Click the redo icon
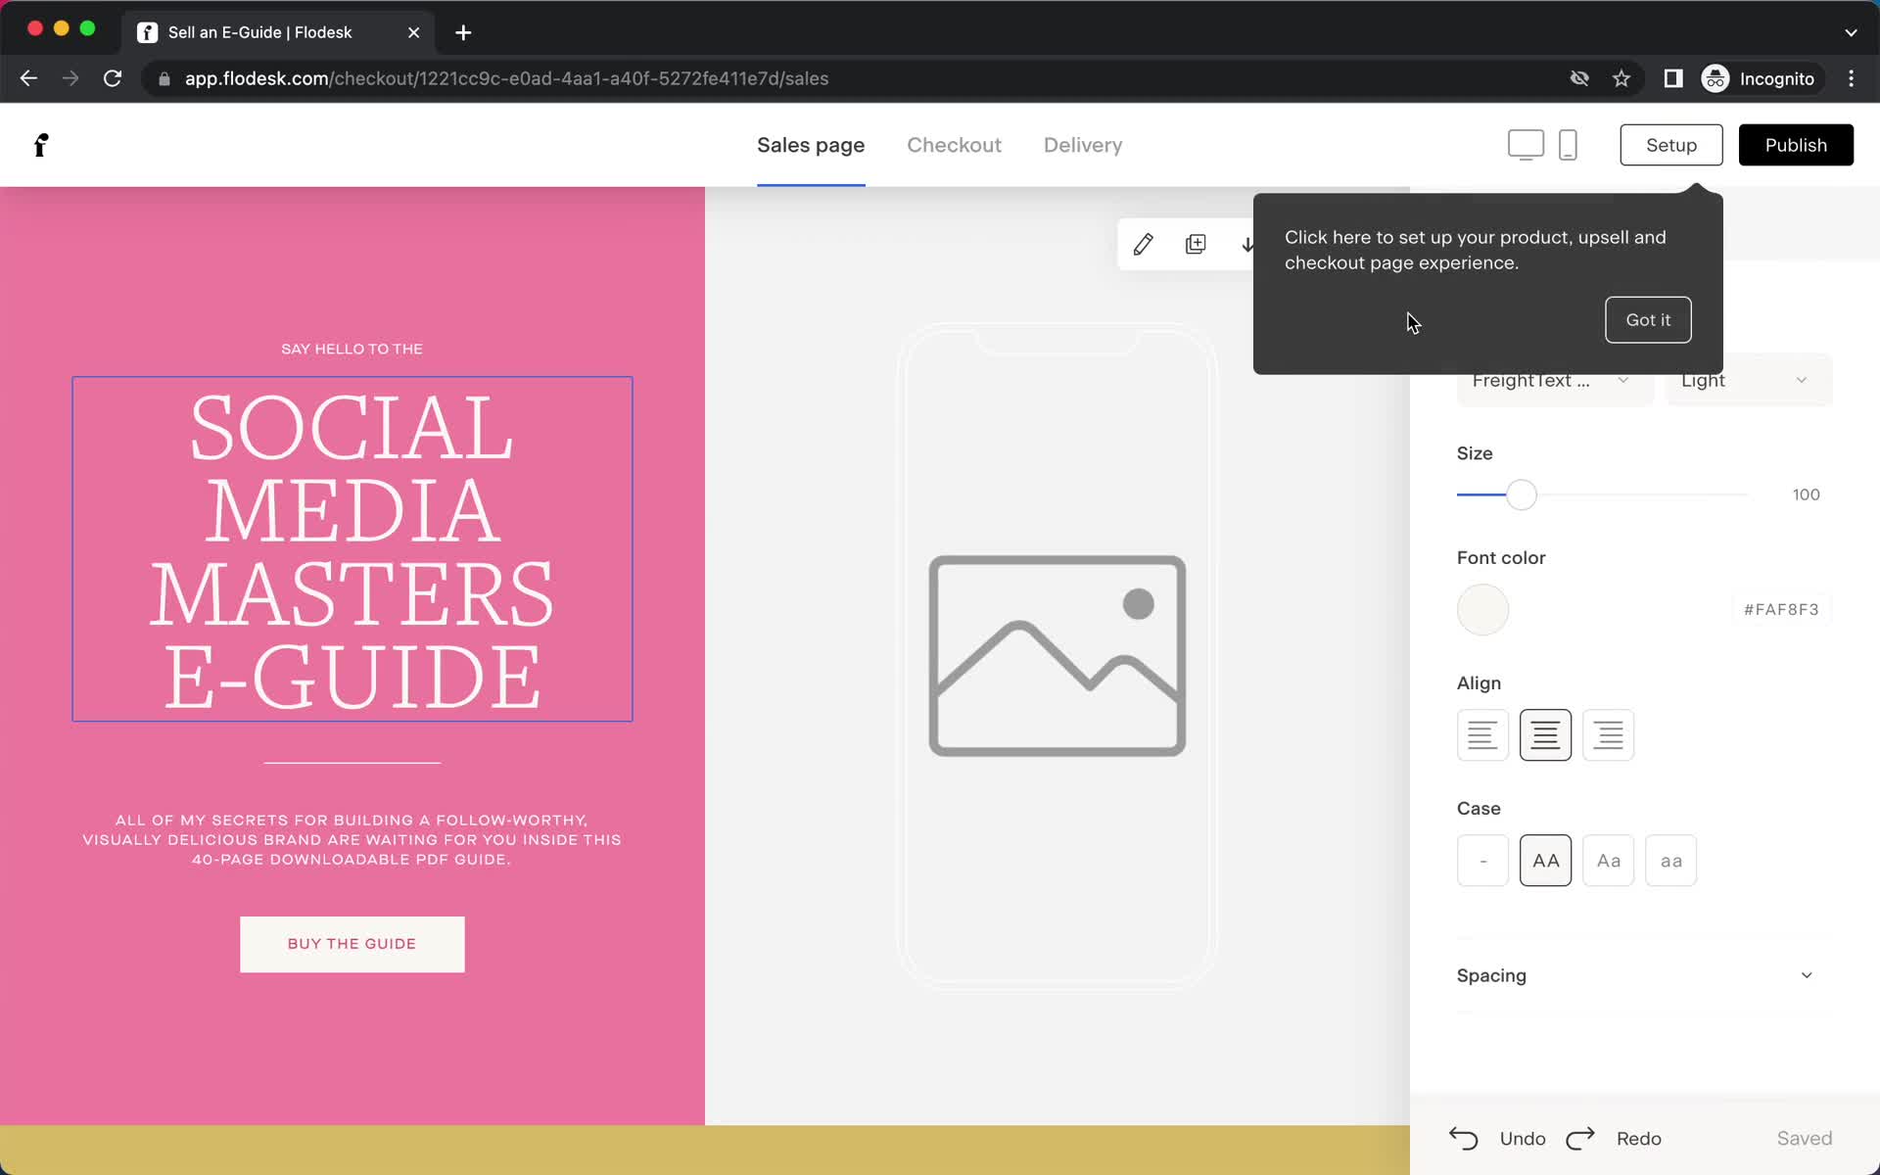Image resolution: width=1880 pixels, height=1175 pixels. [x=1581, y=1137]
